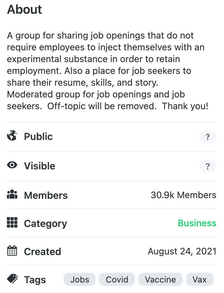Click the globe icon beside Public
This screenshot has width=224, height=293.
click(x=12, y=136)
